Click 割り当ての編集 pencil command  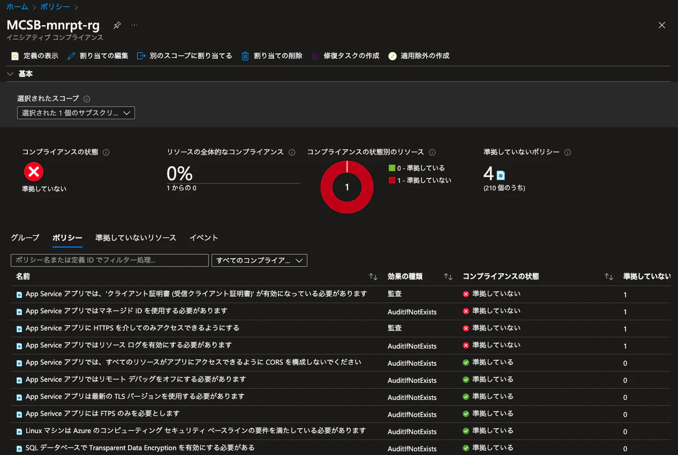coord(97,56)
